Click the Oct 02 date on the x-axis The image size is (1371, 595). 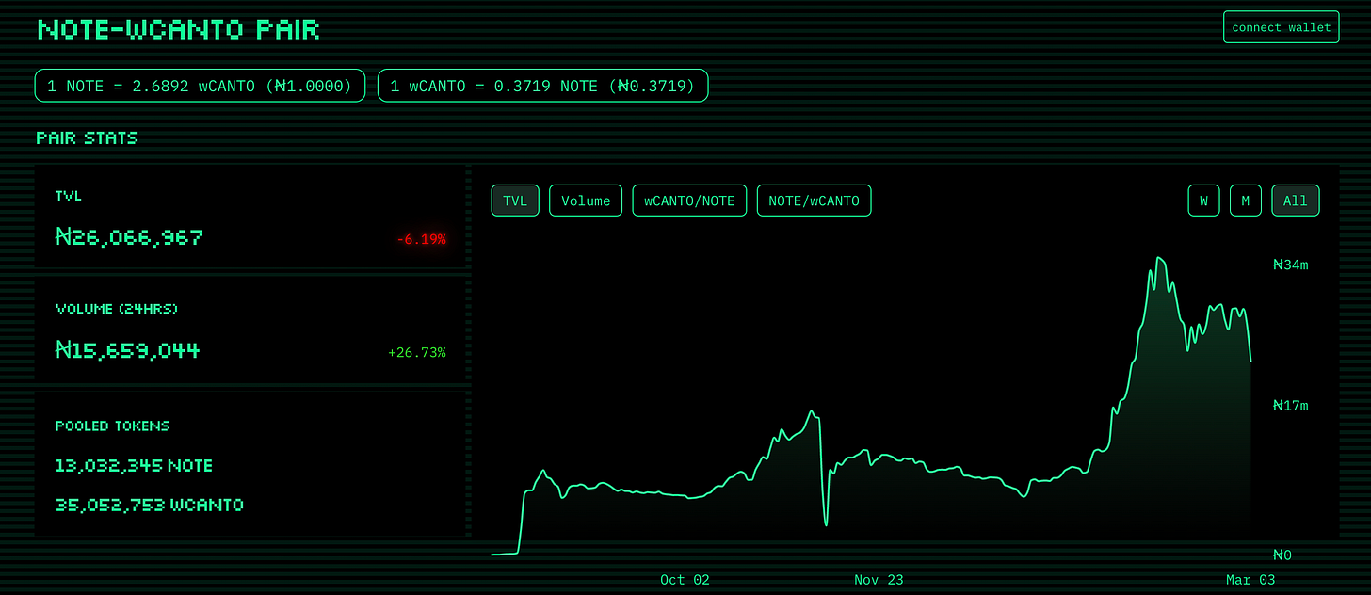click(685, 580)
